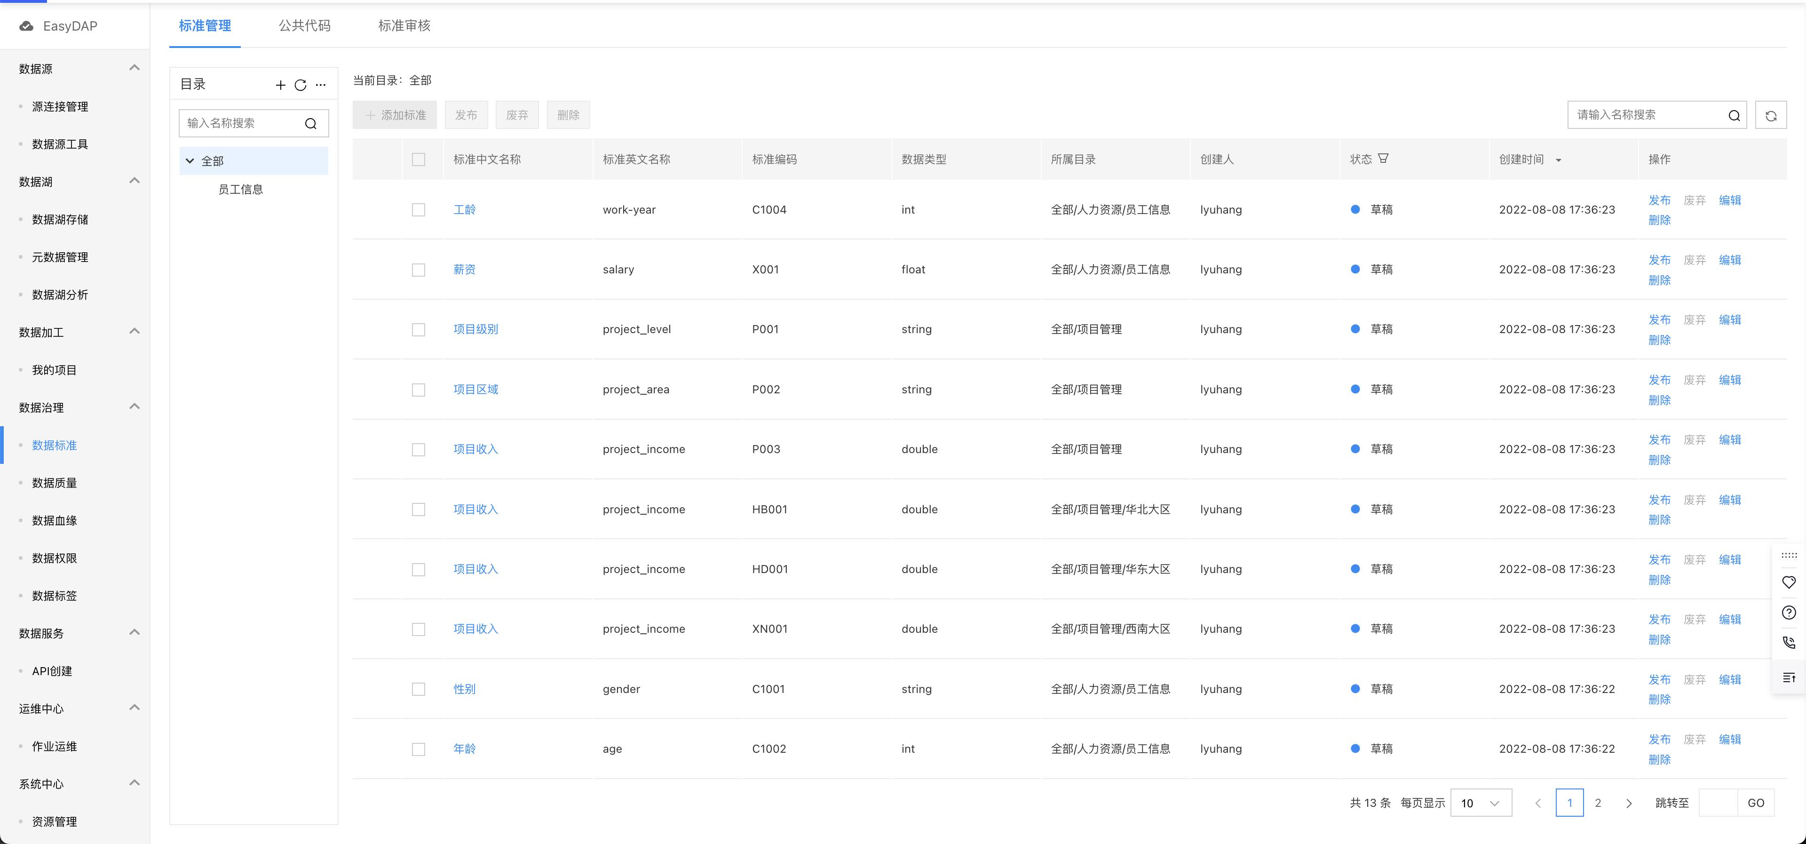Edit the 年龄 row
Screen dimensions: 1806x844
point(1730,740)
